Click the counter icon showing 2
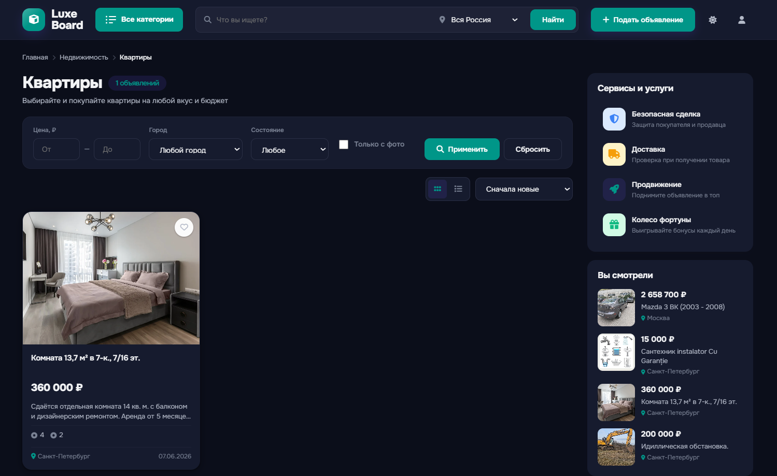 tap(53, 435)
